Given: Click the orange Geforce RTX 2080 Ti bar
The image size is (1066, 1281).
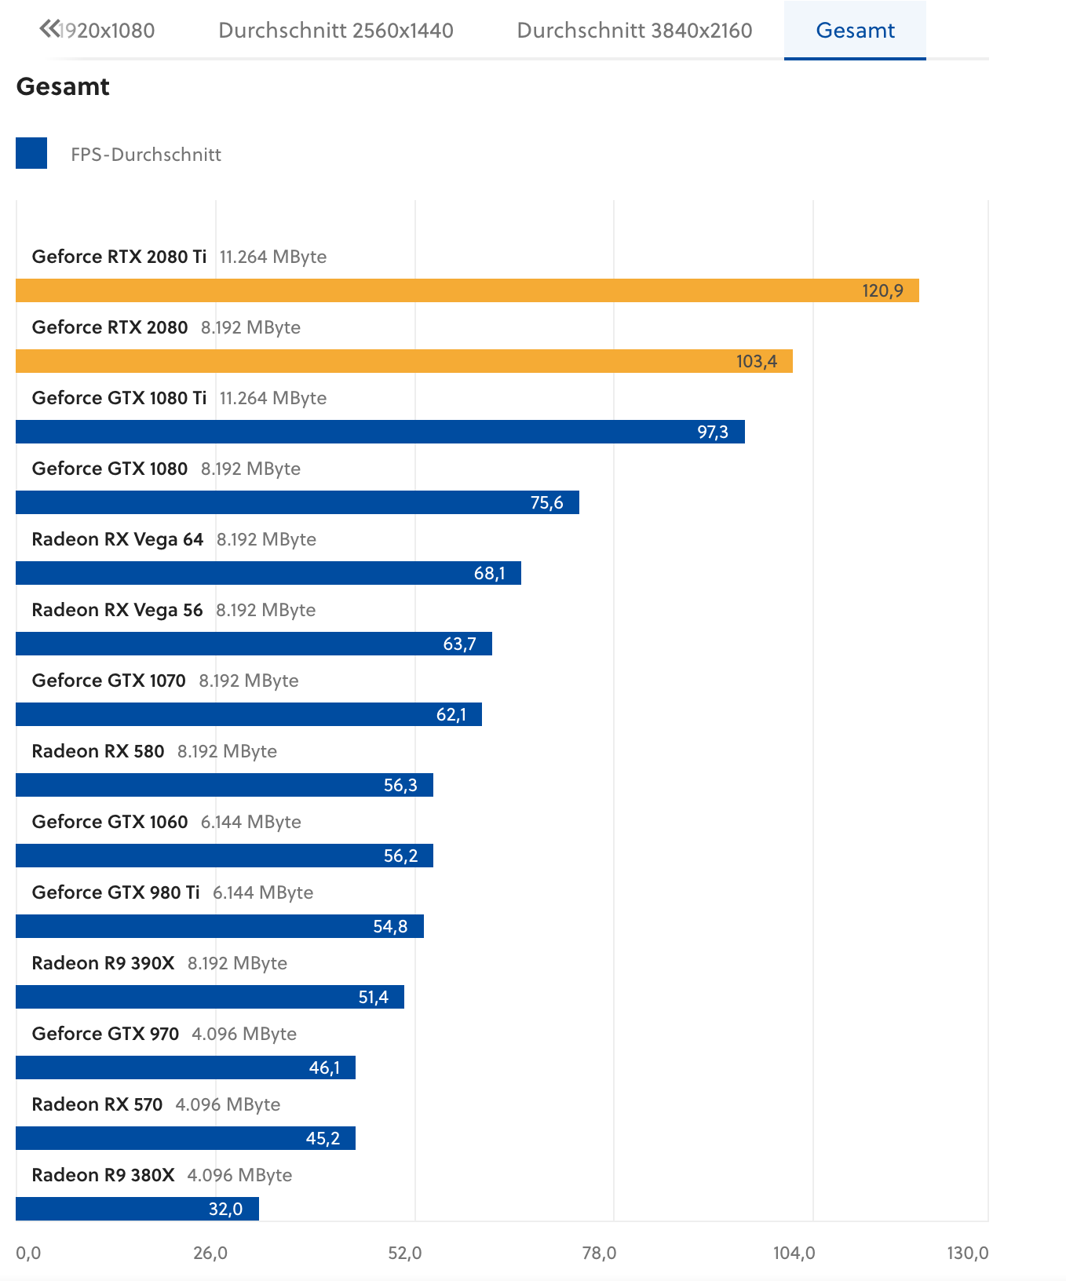Looking at the screenshot, I should point(467,290).
